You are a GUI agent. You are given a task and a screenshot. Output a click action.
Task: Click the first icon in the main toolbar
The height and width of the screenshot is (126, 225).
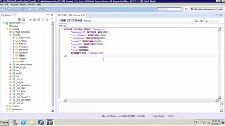click(x=2, y=9)
